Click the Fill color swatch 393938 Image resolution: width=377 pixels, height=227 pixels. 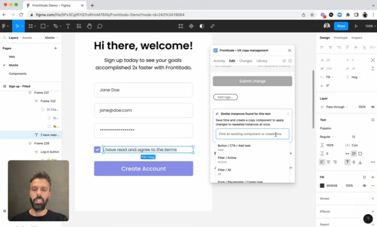pos(322,185)
